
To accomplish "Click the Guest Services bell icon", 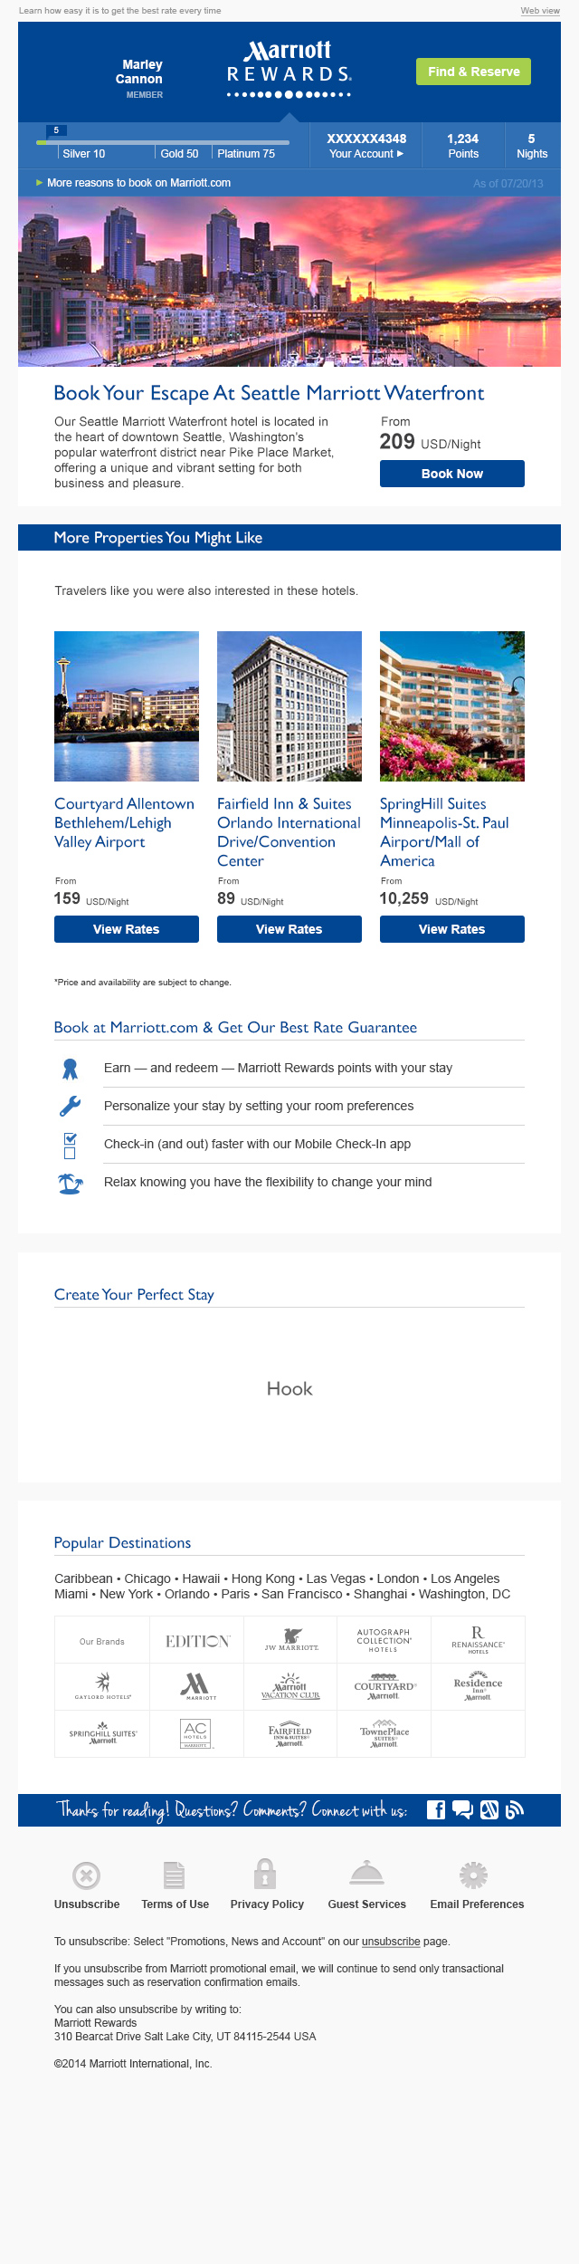I will point(366,1874).
